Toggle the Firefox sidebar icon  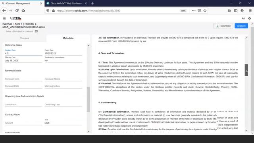[x=236, y=11]
